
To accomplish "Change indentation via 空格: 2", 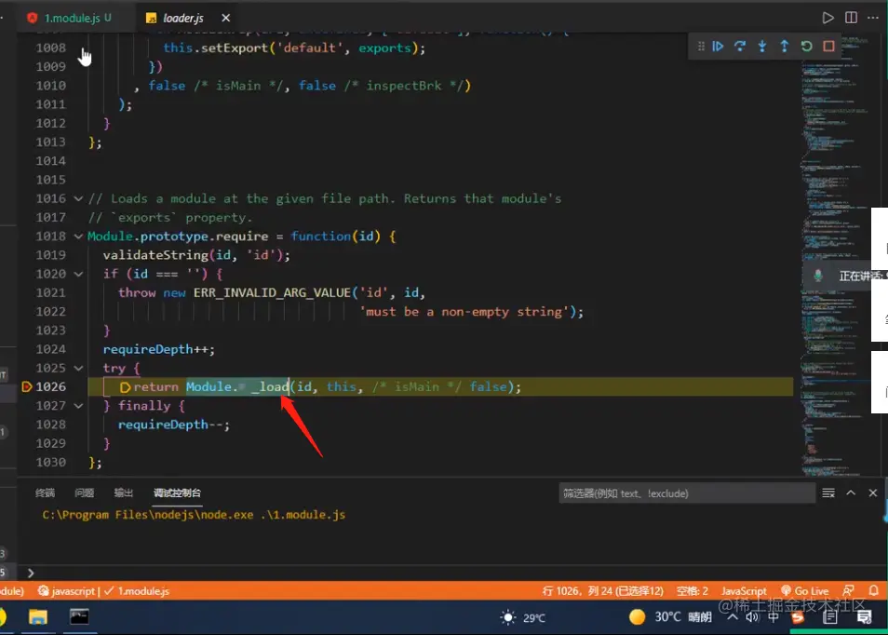I will [692, 591].
